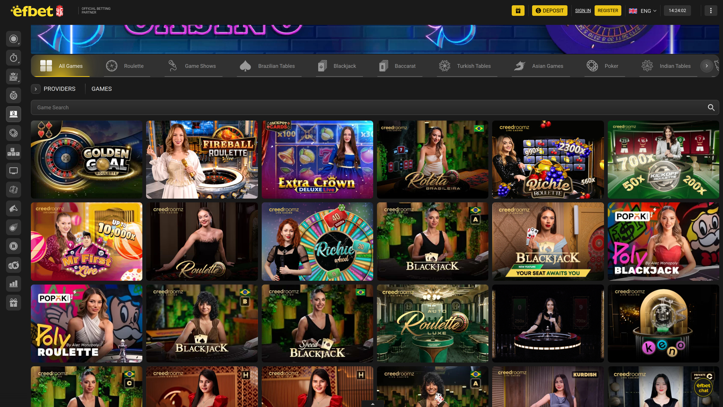Open the gift box icon in top bar
Viewport: 723px width, 407px height.
[x=518, y=11]
